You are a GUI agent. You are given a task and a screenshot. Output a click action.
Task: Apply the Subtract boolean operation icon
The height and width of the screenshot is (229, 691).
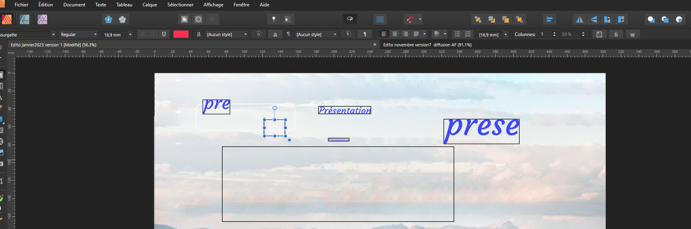tap(665, 19)
